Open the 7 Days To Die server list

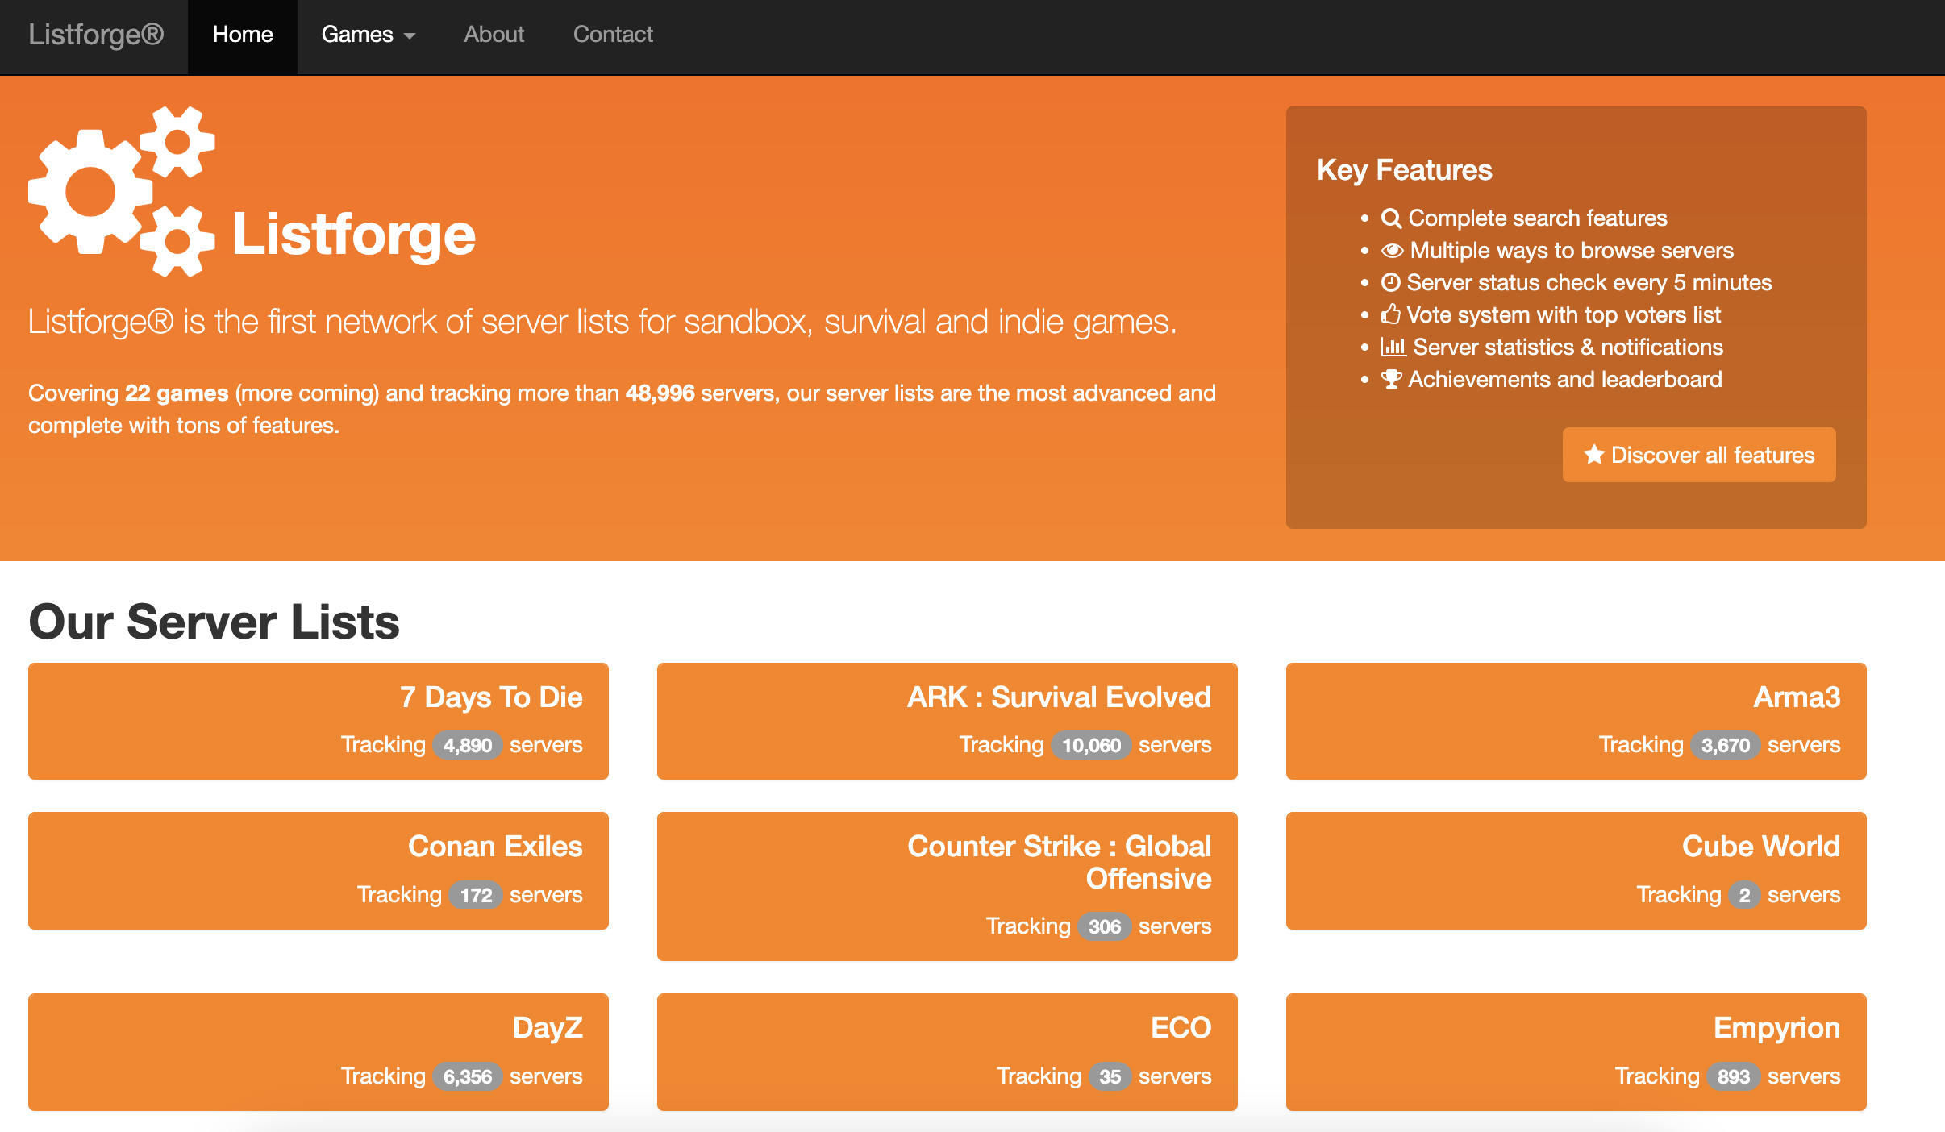[x=319, y=721]
